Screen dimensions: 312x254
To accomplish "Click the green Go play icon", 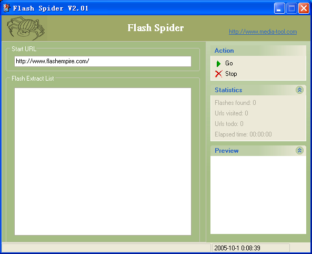I will pos(218,64).
